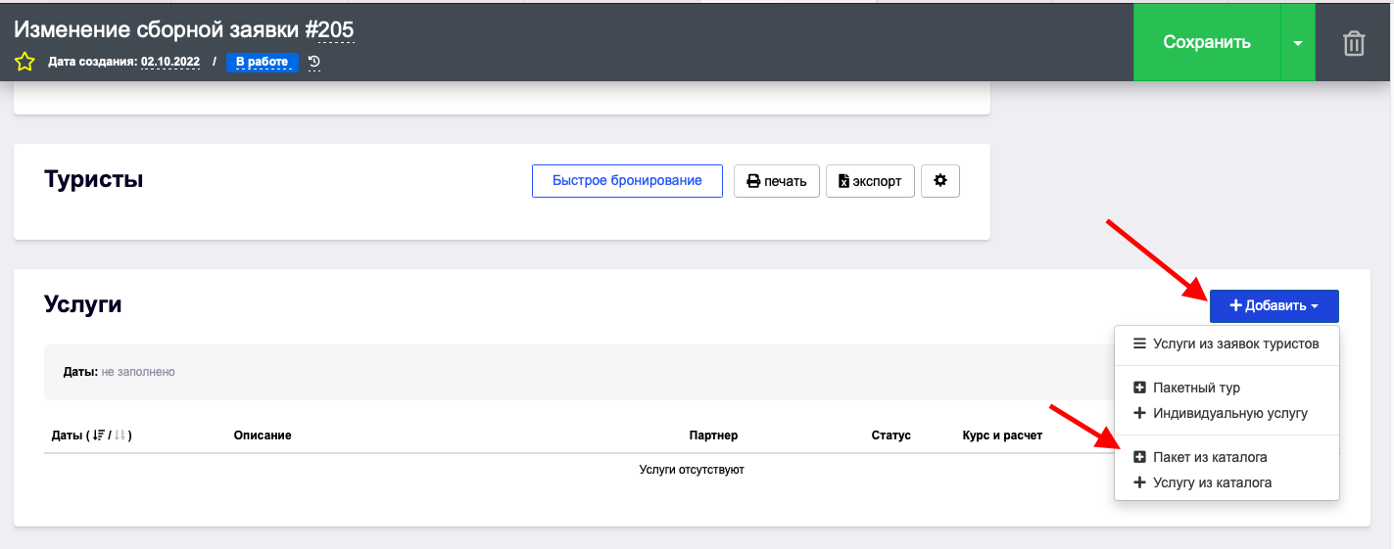Sort dates ascending with the first sort icon

(x=97, y=435)
